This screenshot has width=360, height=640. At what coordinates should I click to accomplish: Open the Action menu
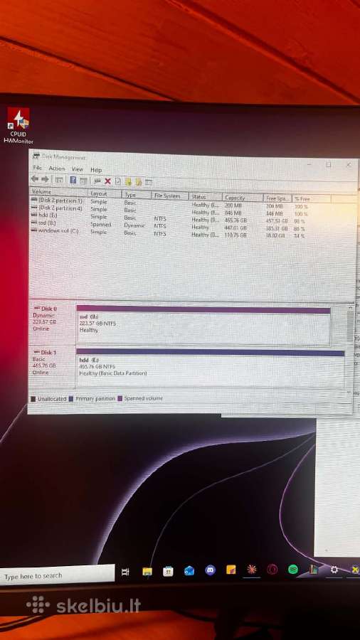click(x=57, y=169)
